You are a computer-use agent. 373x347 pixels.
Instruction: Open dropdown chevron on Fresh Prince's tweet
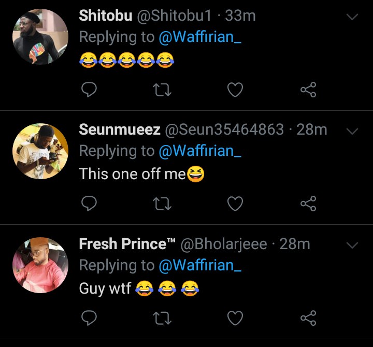352,244
